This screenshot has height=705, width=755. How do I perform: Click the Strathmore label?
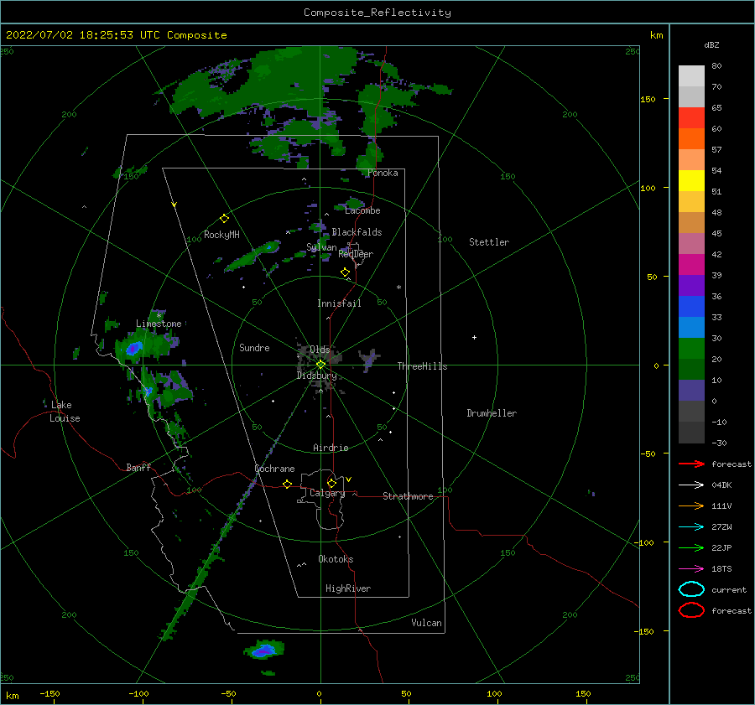coord(408,496)
